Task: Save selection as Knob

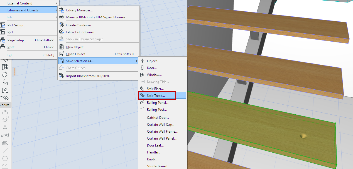Action: coord(162,159)
